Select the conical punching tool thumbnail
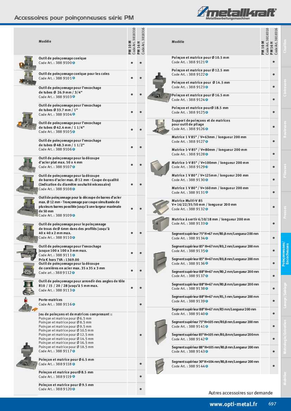Screen dimensions: 291x411 25,63
